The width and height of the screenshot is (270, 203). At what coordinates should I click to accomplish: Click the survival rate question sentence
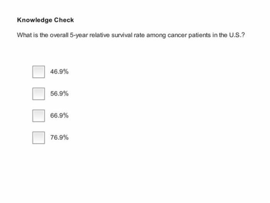(x=131, y=35)
